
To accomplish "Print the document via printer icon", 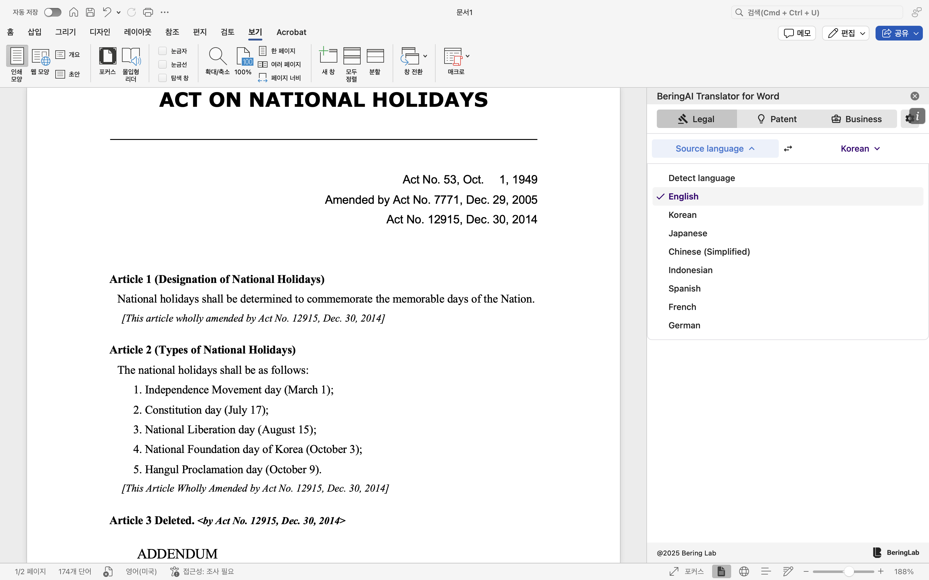I will pyautogui.click(x=148, y=12).
